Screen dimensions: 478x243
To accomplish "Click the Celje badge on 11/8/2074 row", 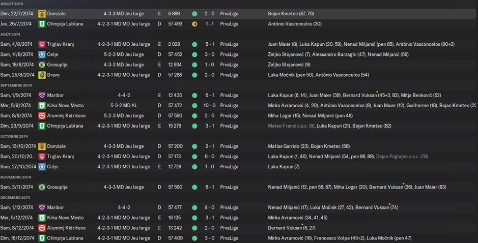I will pyautogui.click(x=42, y=54).
